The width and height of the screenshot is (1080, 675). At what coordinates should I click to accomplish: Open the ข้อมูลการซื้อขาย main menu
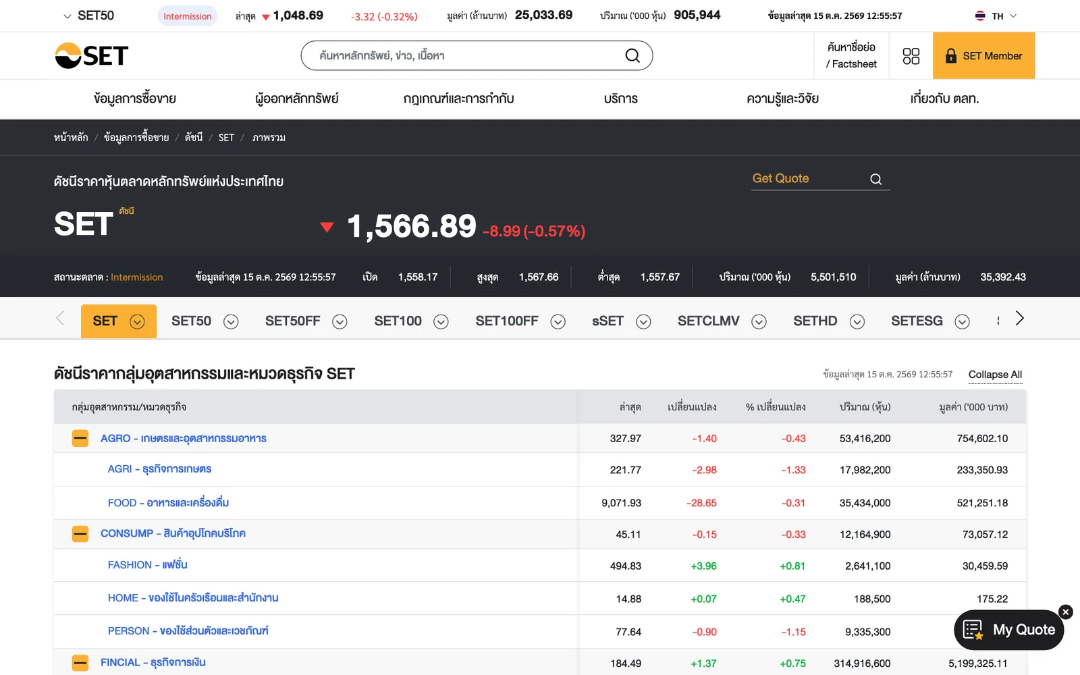(135, 99)
